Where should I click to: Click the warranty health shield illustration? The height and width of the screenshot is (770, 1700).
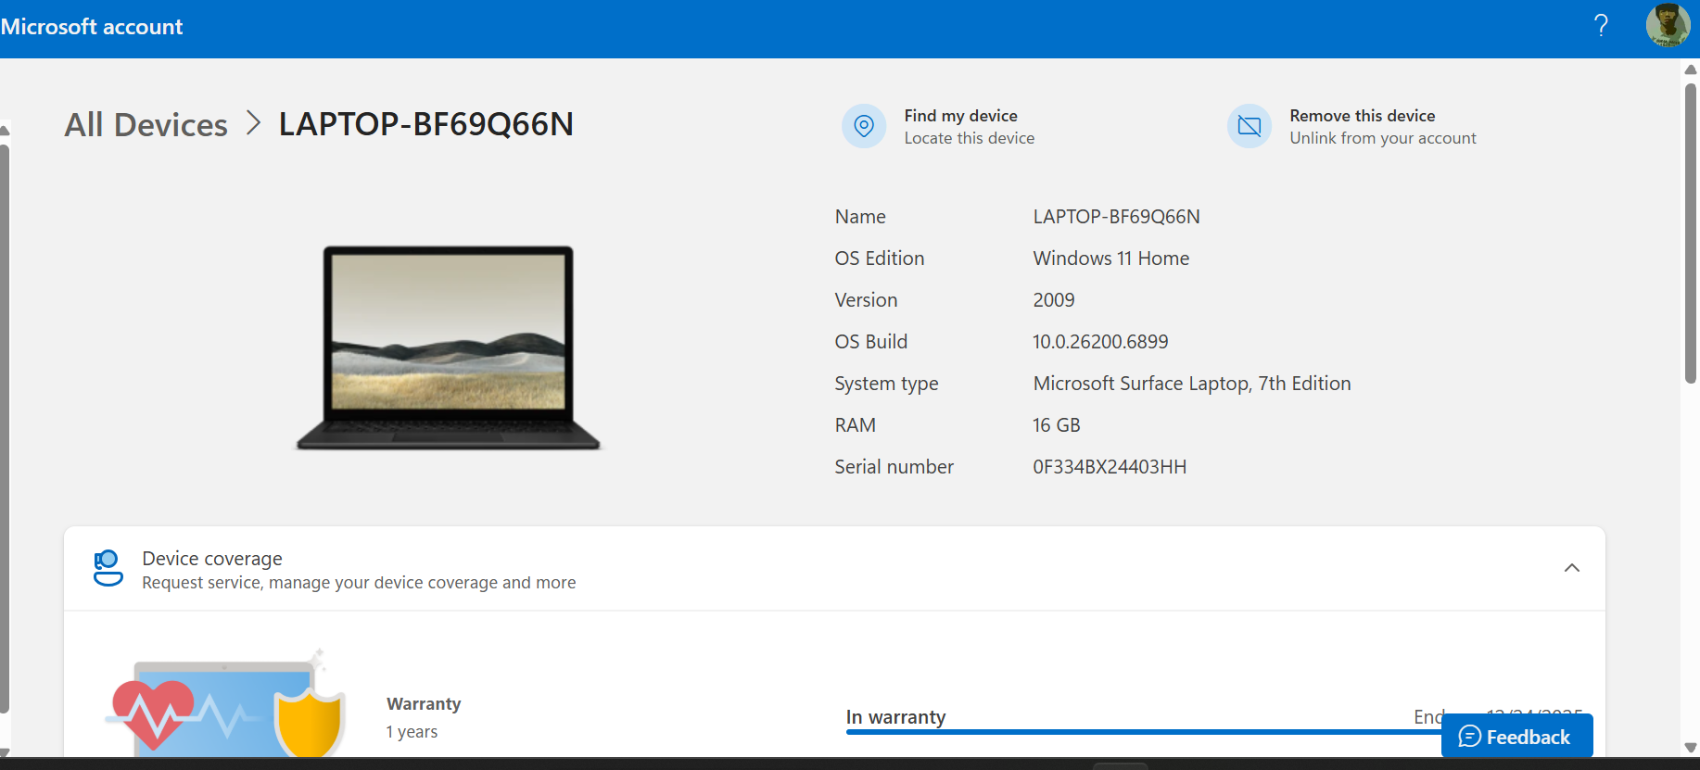coord(227,704)
